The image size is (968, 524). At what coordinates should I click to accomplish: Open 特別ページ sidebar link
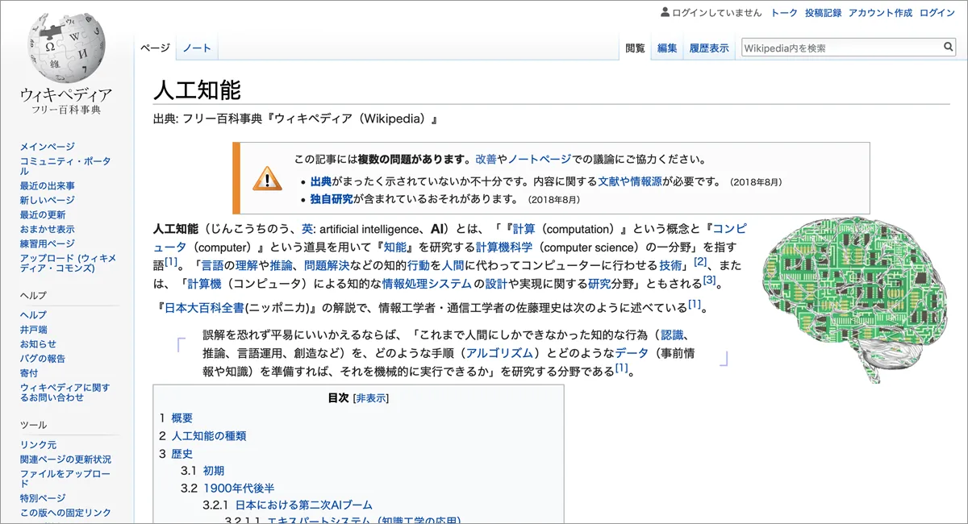(x=43, y=498)
